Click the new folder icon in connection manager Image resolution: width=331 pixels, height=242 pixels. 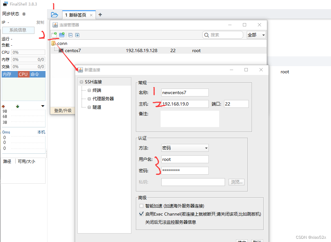tap(62, 35)
